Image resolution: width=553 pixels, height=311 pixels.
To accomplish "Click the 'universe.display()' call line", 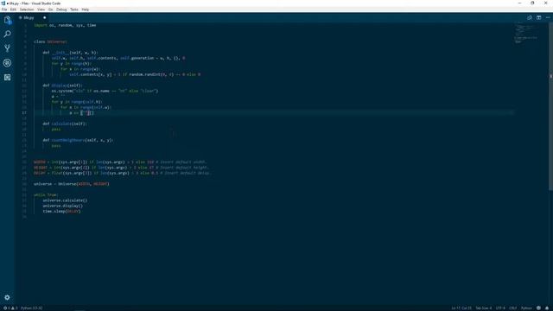I will (63, 206).
